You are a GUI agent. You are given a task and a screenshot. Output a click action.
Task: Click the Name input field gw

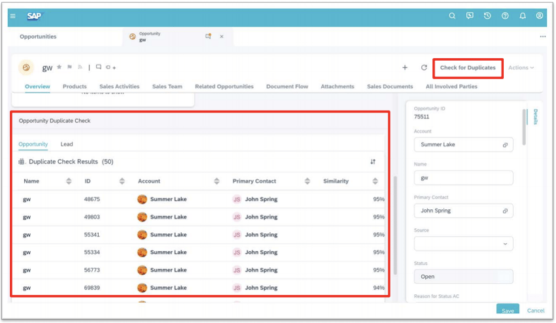pos(463,178)
